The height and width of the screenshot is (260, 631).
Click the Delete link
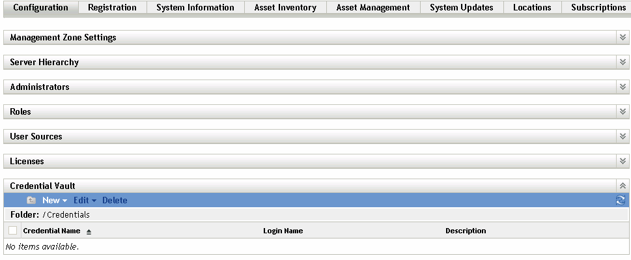click(115, 201)
